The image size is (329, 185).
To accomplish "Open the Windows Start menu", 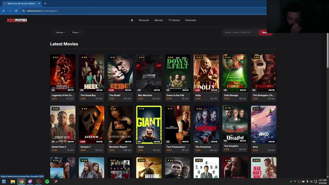I will (4, 182).
